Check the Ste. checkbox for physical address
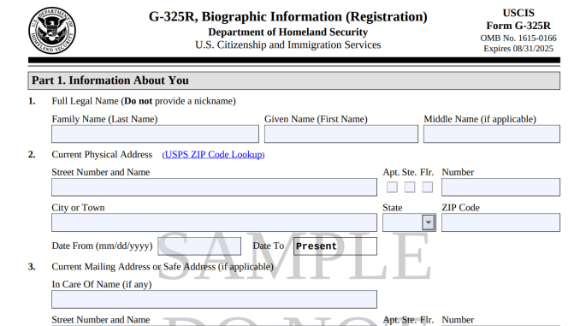The width and height of the screenshot is (580, 326). 410,187
